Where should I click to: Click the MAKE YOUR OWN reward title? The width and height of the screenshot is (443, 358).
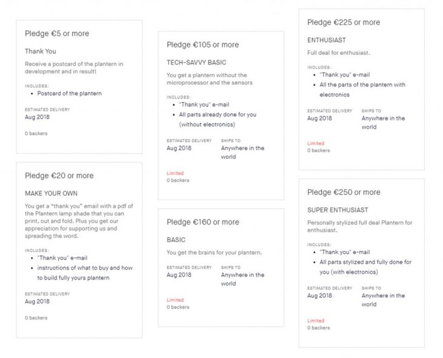point(52,194)
